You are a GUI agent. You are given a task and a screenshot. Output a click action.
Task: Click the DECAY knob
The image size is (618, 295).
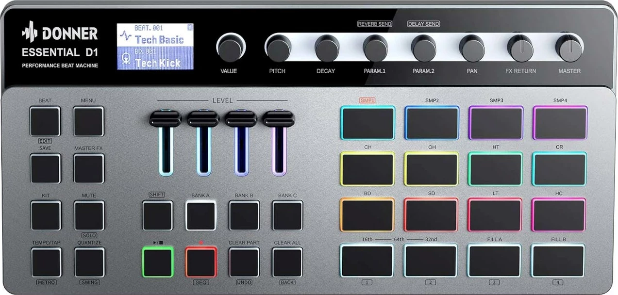coord(327,49)
